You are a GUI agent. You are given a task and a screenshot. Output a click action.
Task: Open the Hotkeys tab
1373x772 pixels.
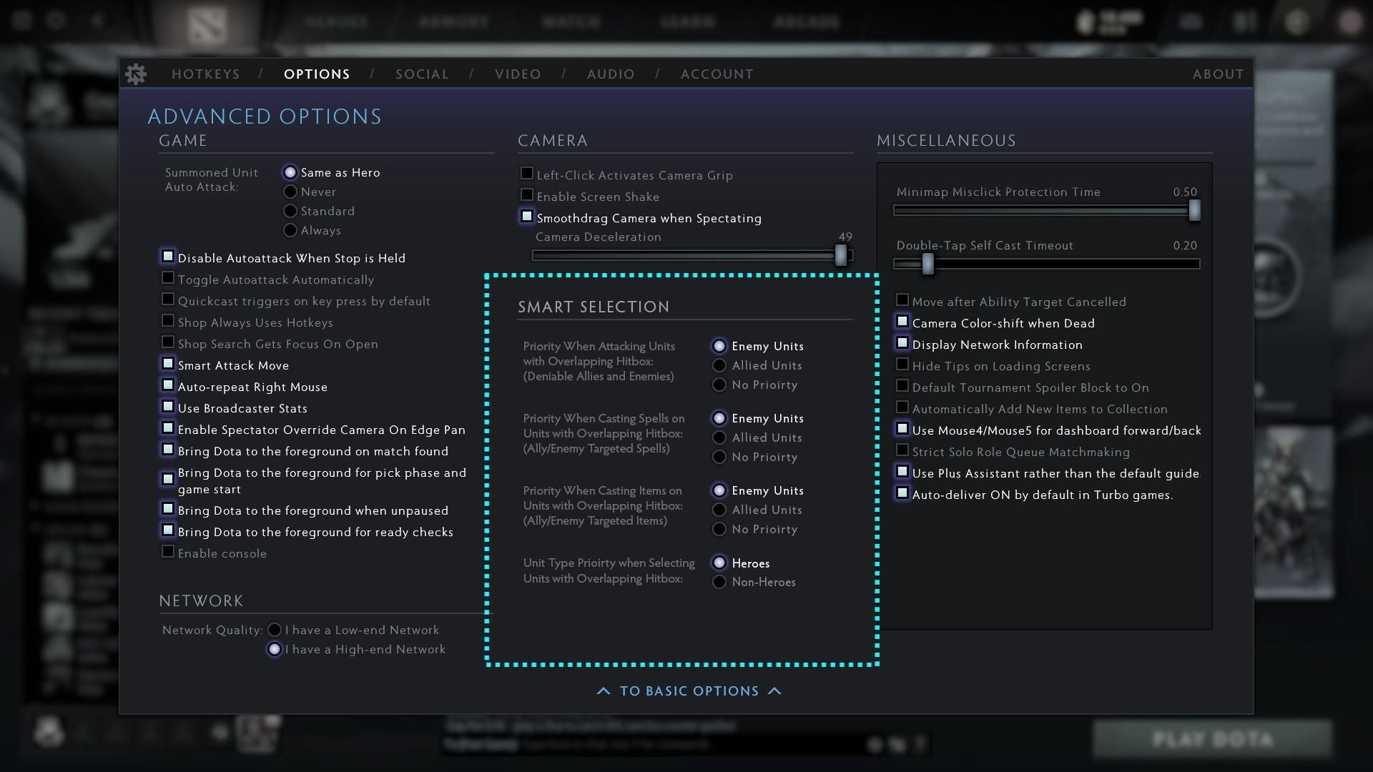(206, 74)
